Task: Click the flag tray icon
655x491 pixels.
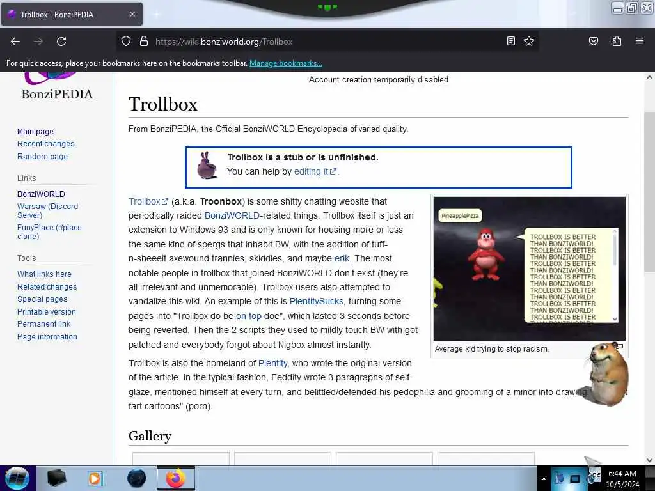Action: (x=559, y=479)
